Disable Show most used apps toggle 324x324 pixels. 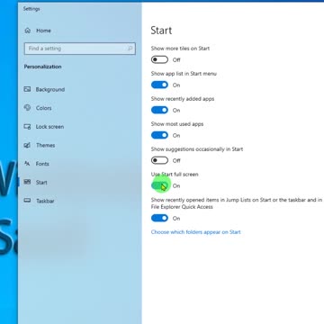159,135
